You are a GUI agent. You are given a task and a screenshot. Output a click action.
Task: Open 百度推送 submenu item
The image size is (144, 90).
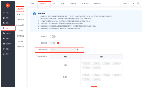(20, 30)
